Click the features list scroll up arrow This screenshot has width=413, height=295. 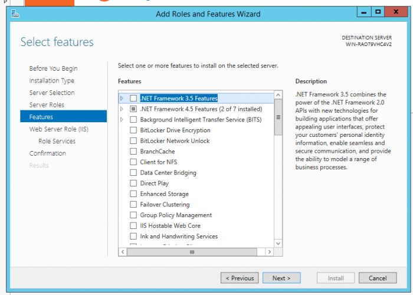click(278, 95)
